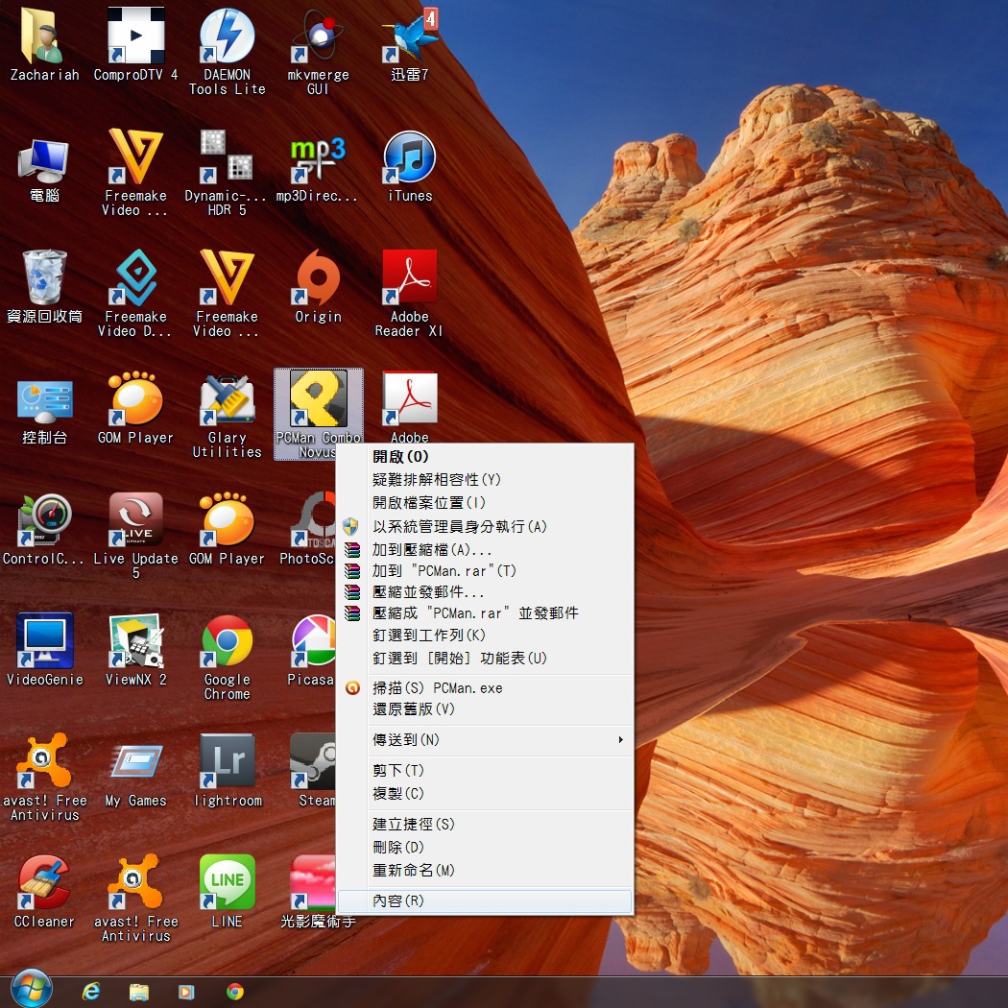Viewport: 1008px width, 1008px height.
Task: Launch ComproDTV 4 desktop shortcut
Action: [135, 44]
